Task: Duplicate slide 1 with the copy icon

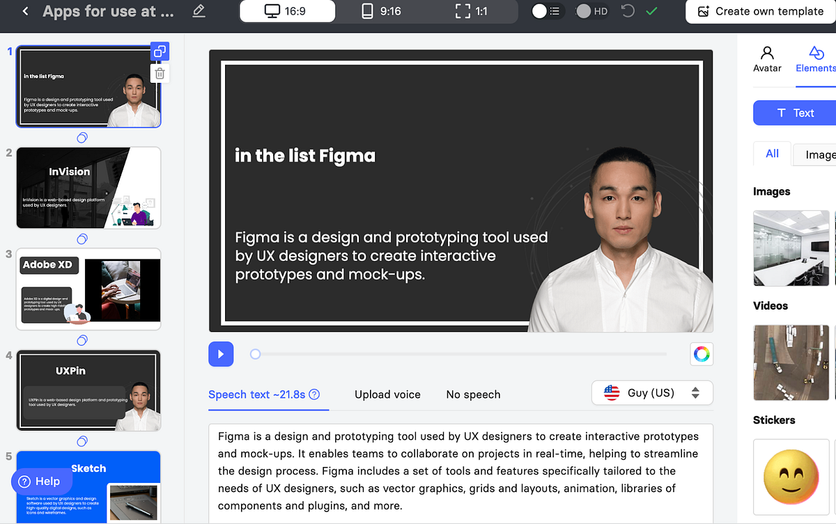Action: tap(160, 51)
